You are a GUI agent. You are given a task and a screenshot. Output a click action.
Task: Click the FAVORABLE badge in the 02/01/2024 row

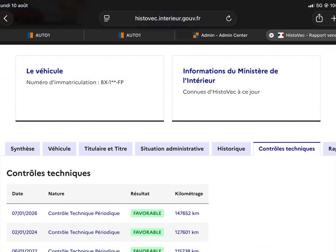point(147,232)
